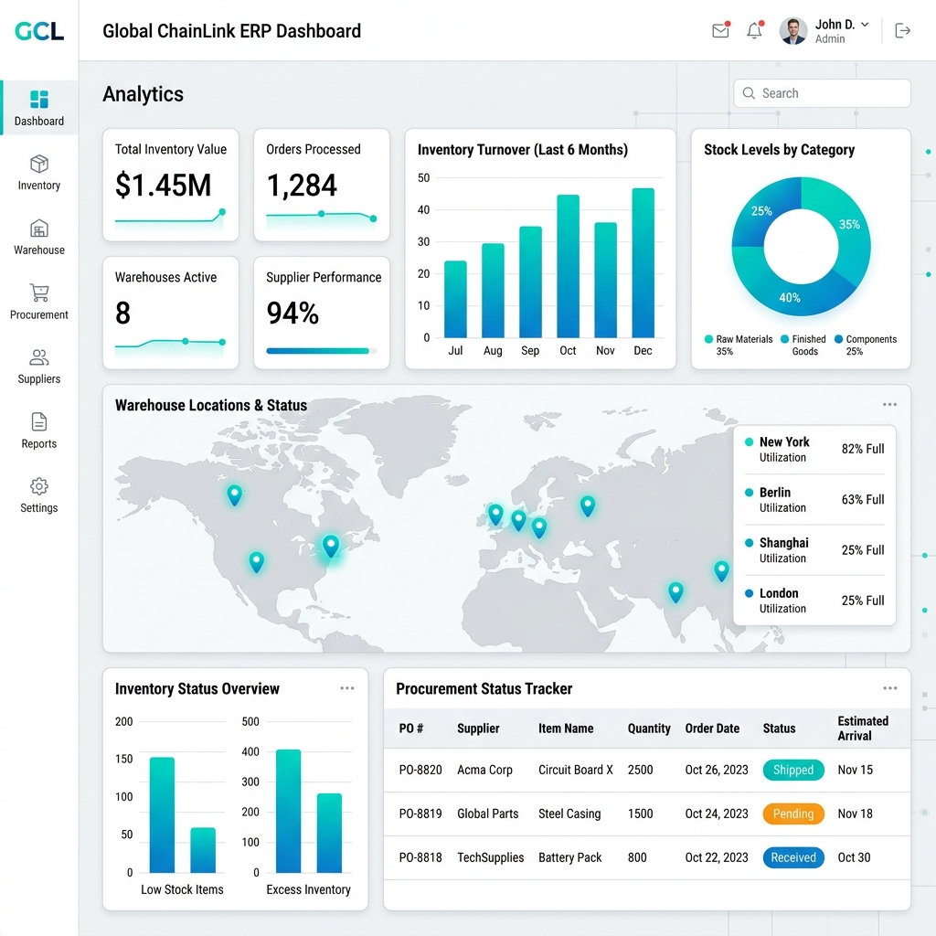Click the Dec bar in turnover chart
936x936 pixels.
click(643, 263)
